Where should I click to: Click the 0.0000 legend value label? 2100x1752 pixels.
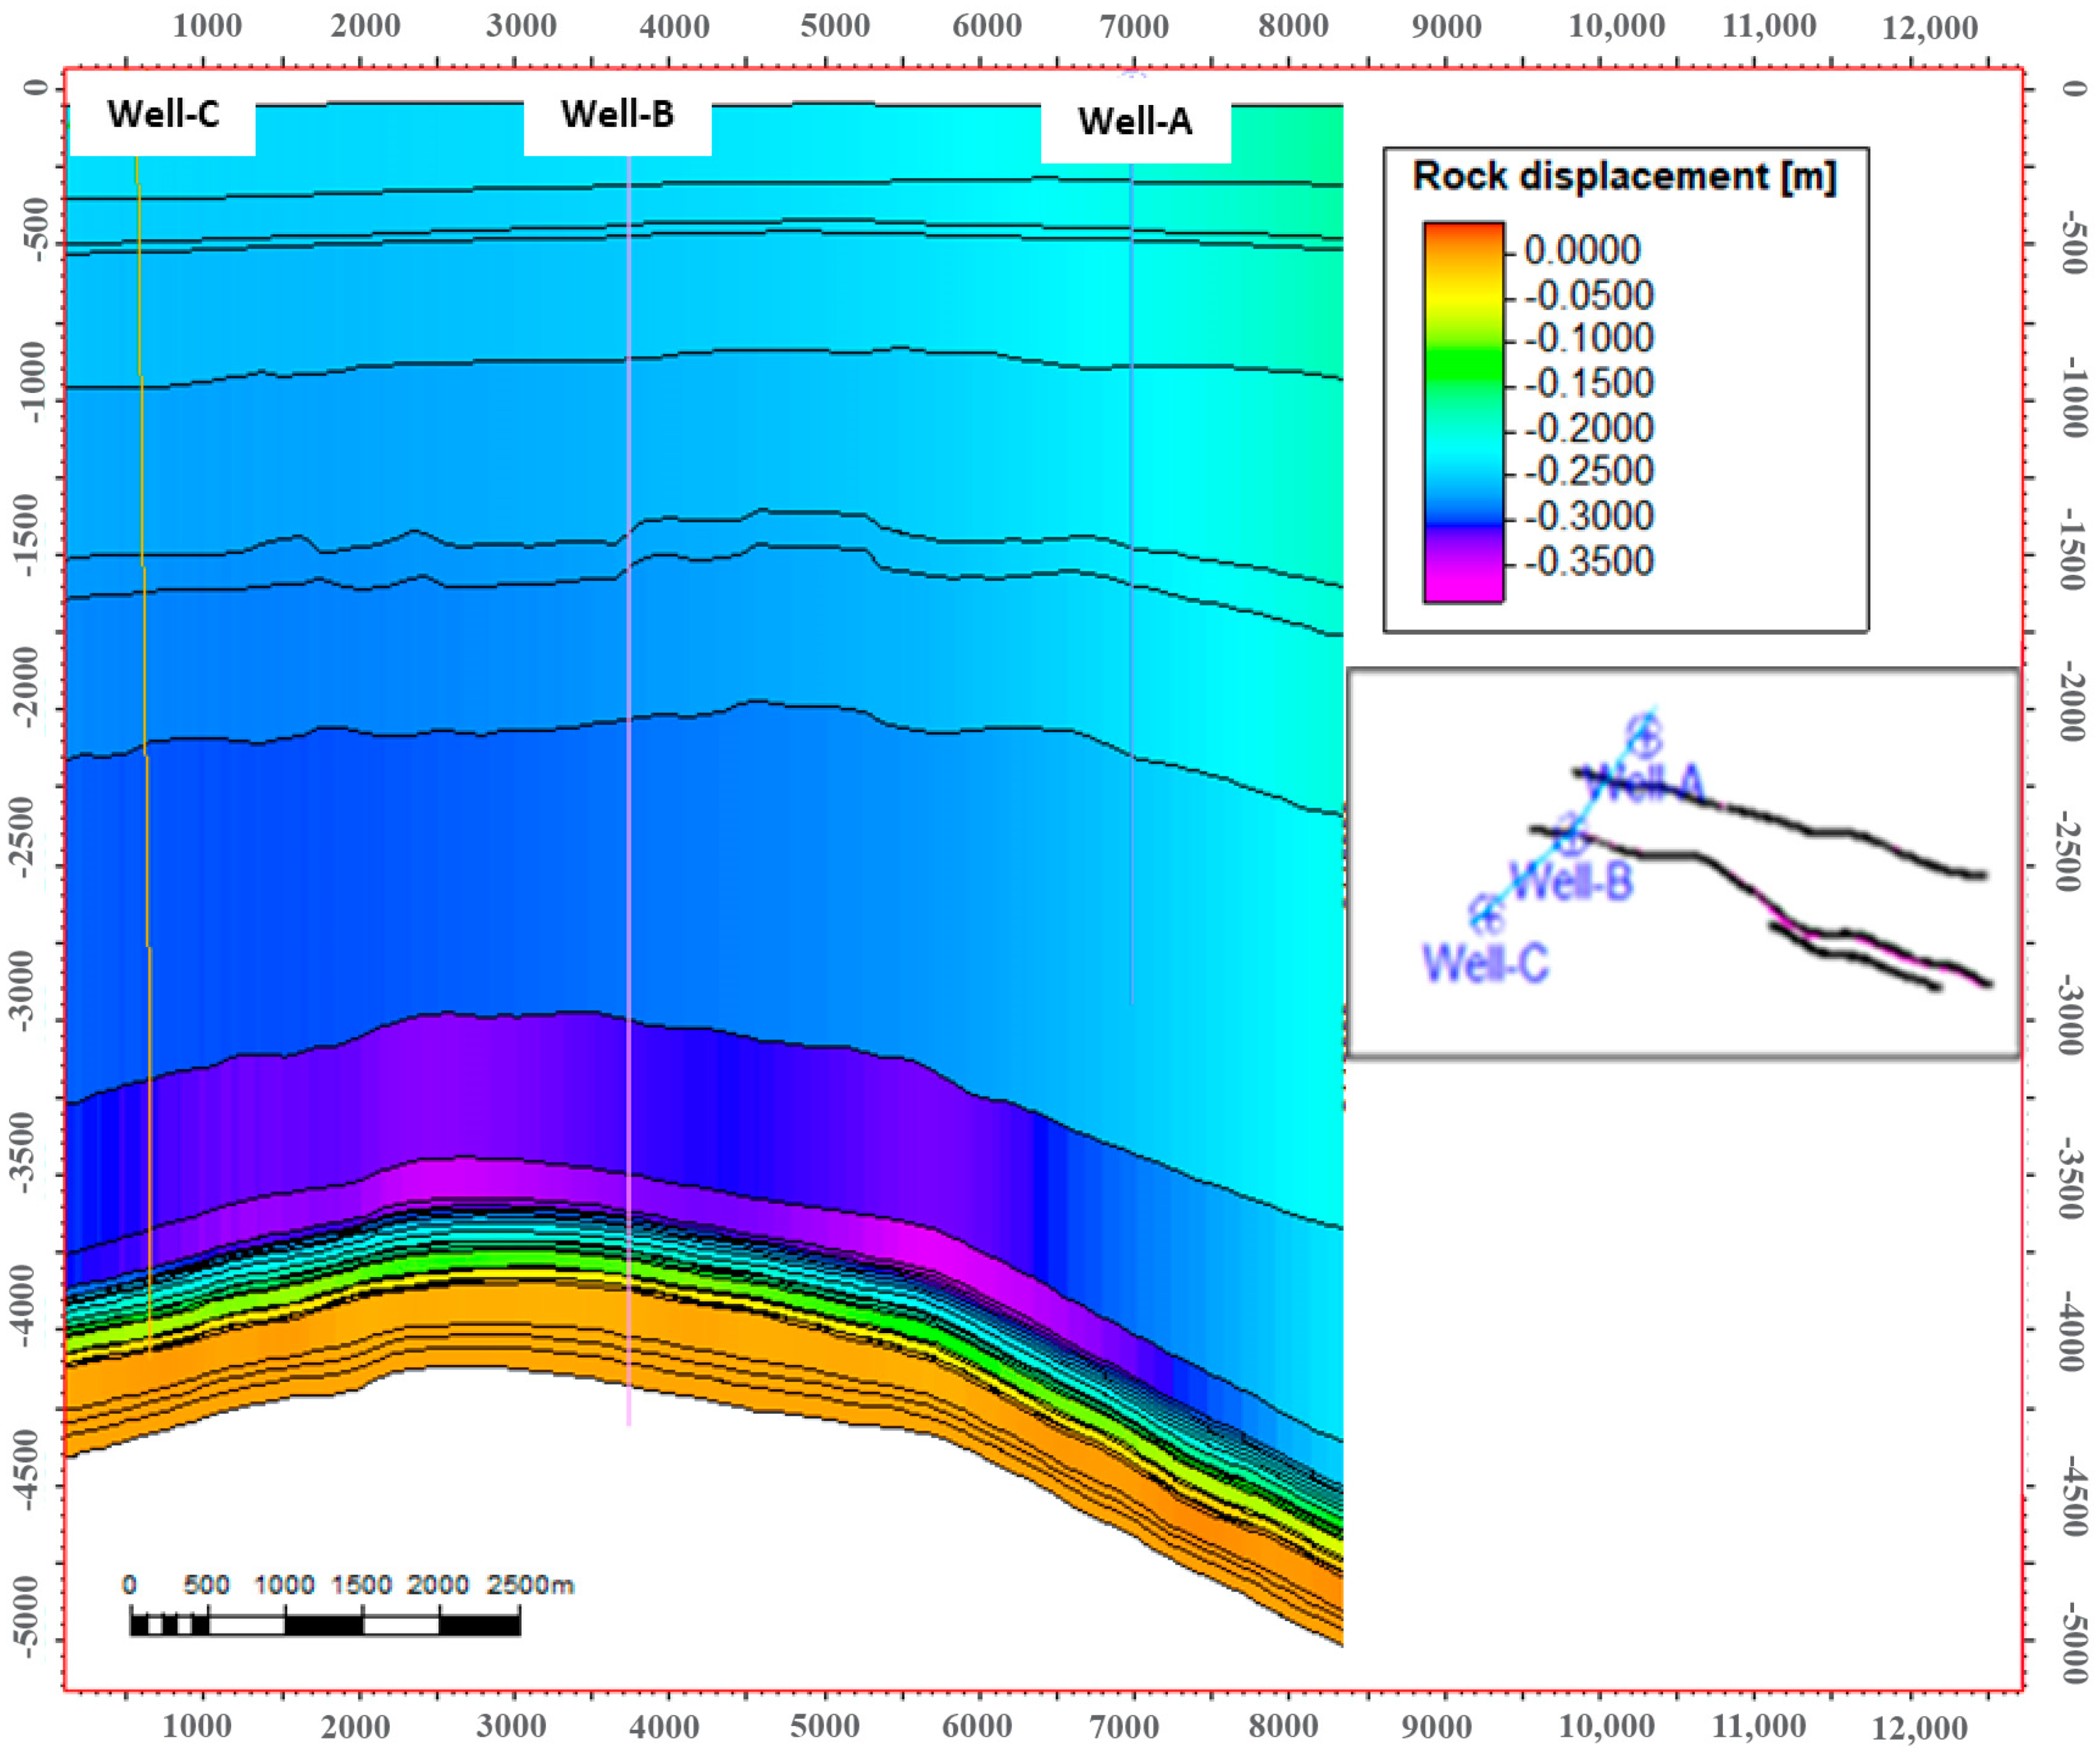tap(1582, 250)
